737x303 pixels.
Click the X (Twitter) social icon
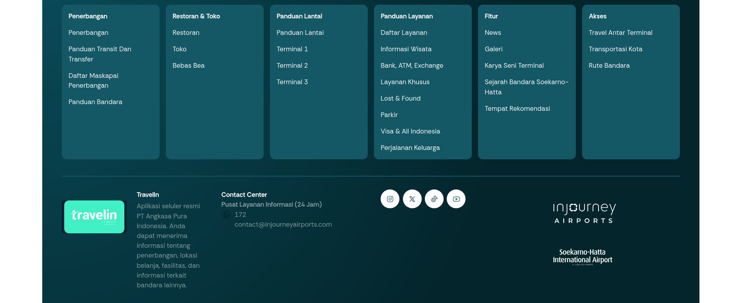(x=412, y=199)
